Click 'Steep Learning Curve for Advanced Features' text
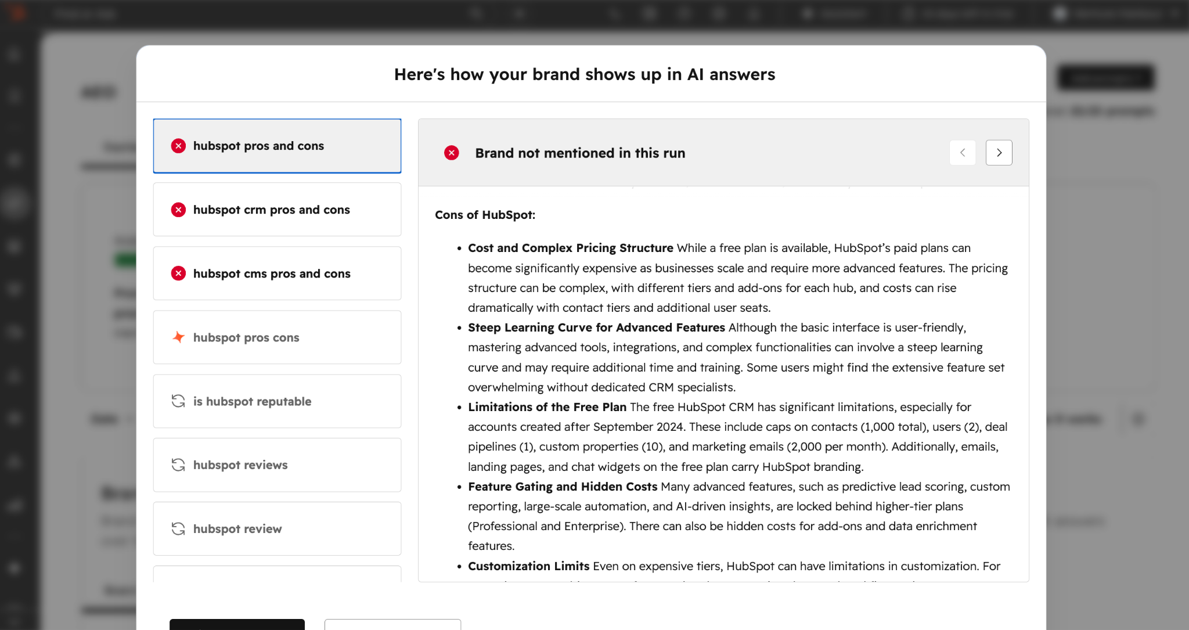Viewport: 1189px width, 630px height. [596, 327]
